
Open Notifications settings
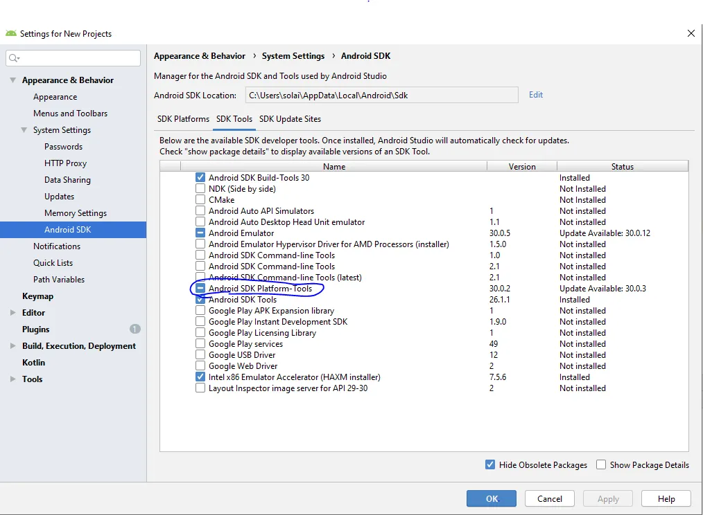[56, 246]
